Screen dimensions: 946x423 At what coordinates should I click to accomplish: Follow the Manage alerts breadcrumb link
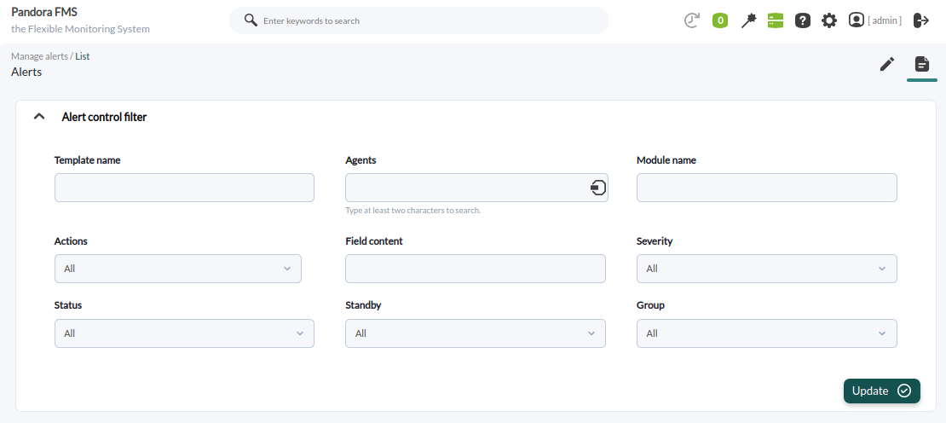(39, 56)
